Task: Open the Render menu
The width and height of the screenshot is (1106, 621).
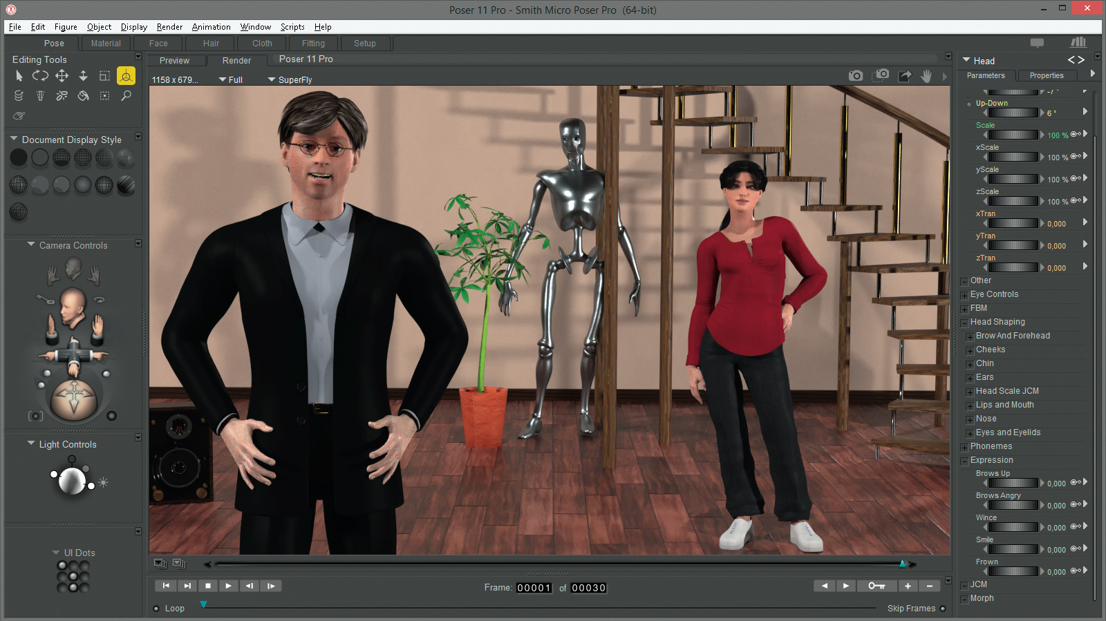Action: point(169,27)
